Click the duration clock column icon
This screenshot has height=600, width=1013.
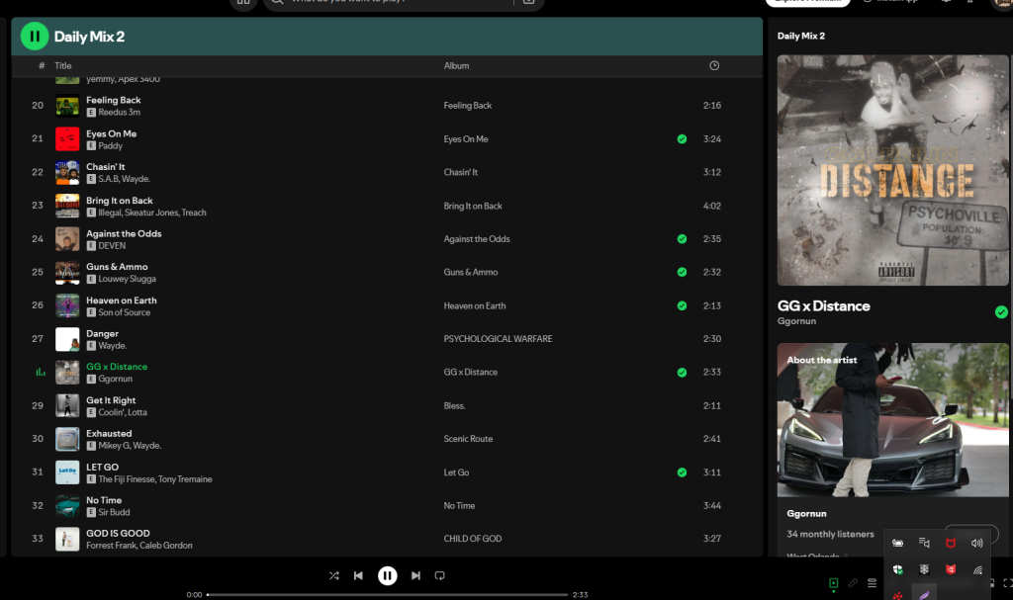(x=714, y=65)
